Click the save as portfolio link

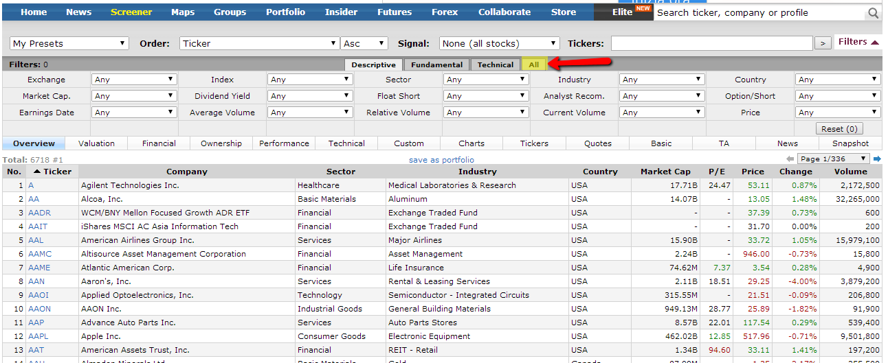(441, 160)
